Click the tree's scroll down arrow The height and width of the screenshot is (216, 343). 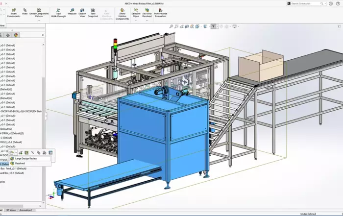(43, 203)
